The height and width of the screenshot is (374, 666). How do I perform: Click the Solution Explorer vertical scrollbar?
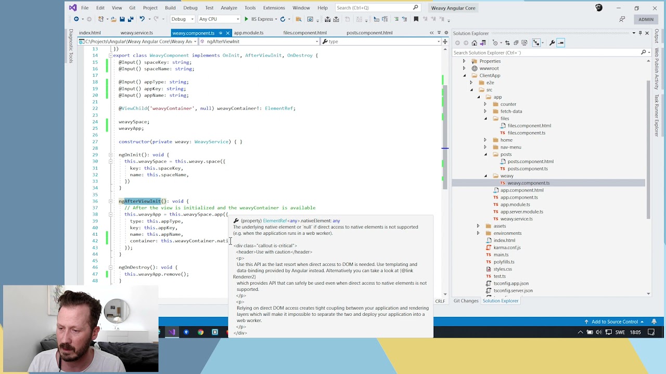pyautogui.click(x=648, y=149)
